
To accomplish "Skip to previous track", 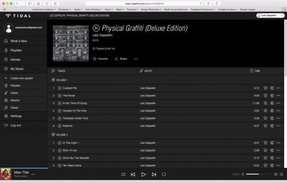I will pos(133,174).
